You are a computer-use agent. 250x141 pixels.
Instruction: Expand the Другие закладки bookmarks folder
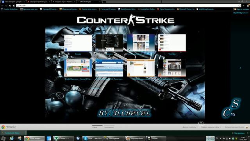point(241,9)
